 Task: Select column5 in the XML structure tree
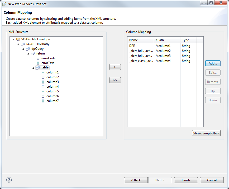[x=53, y=91]
